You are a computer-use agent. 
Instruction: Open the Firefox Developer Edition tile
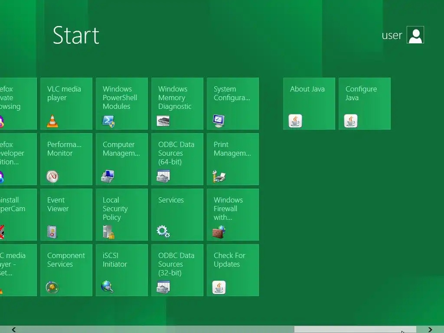(18, 159)
